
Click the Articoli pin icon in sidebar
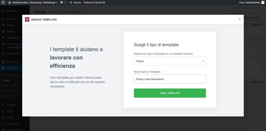tap(3, 19)
